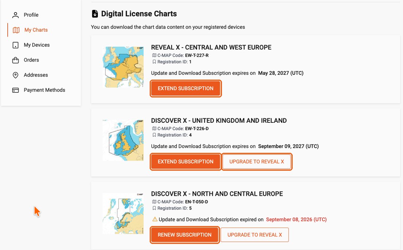This screenshot has height=250, width=403.
Task: Click bookmark icon beside Registration ID 5
Action: click(154, 208)
